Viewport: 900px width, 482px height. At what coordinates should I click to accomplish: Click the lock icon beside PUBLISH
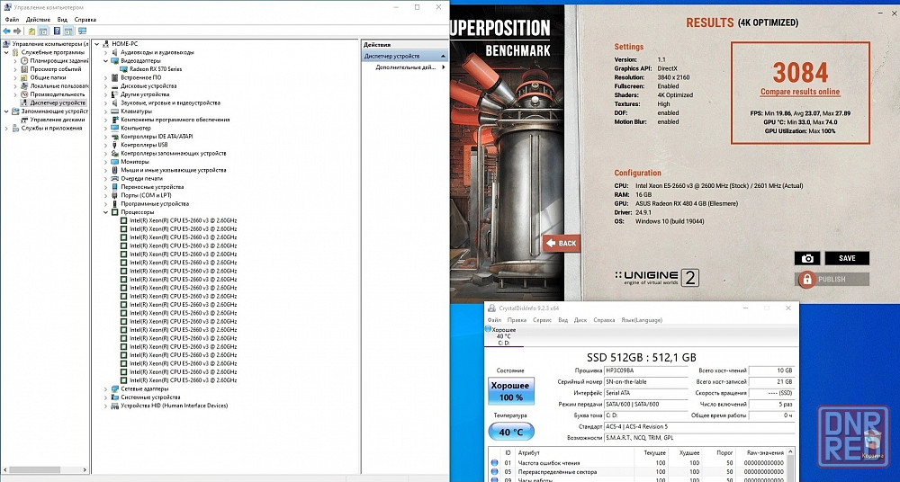(807, 280)
